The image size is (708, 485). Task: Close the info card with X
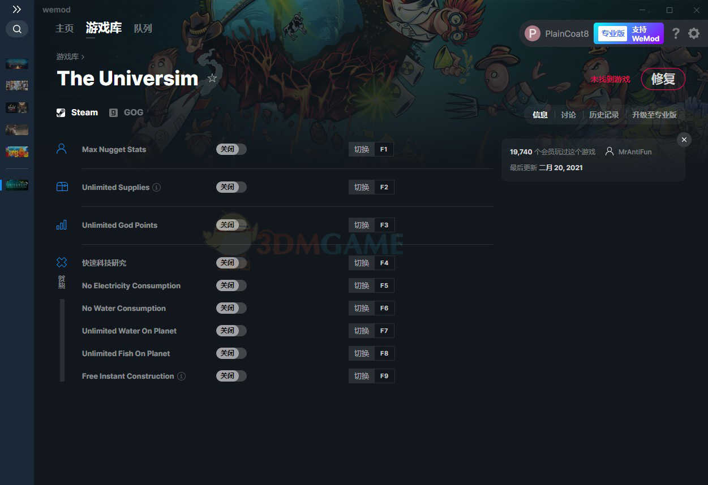click(x=684, y=140)
